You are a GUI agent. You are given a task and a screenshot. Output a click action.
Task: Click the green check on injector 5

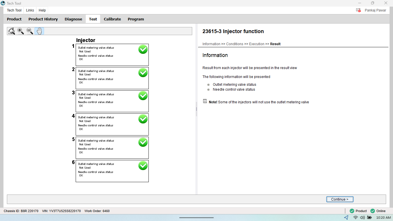[x=143, y=142]
